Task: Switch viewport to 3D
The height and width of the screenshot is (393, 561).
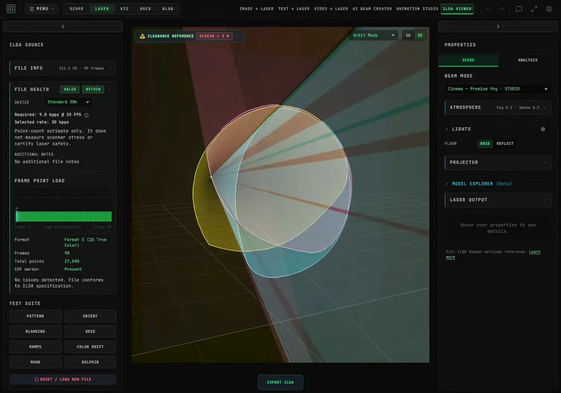Action: pos(419,36)
